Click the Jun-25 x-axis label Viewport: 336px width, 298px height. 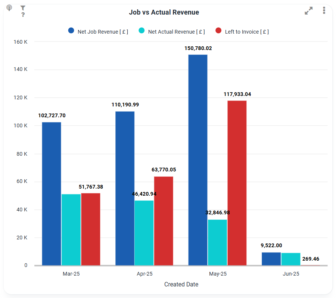point(291,274)
